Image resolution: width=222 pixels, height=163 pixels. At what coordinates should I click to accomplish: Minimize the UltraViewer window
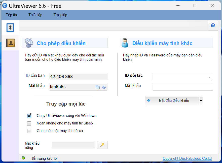pyautogui.click(x=178, y=6)
